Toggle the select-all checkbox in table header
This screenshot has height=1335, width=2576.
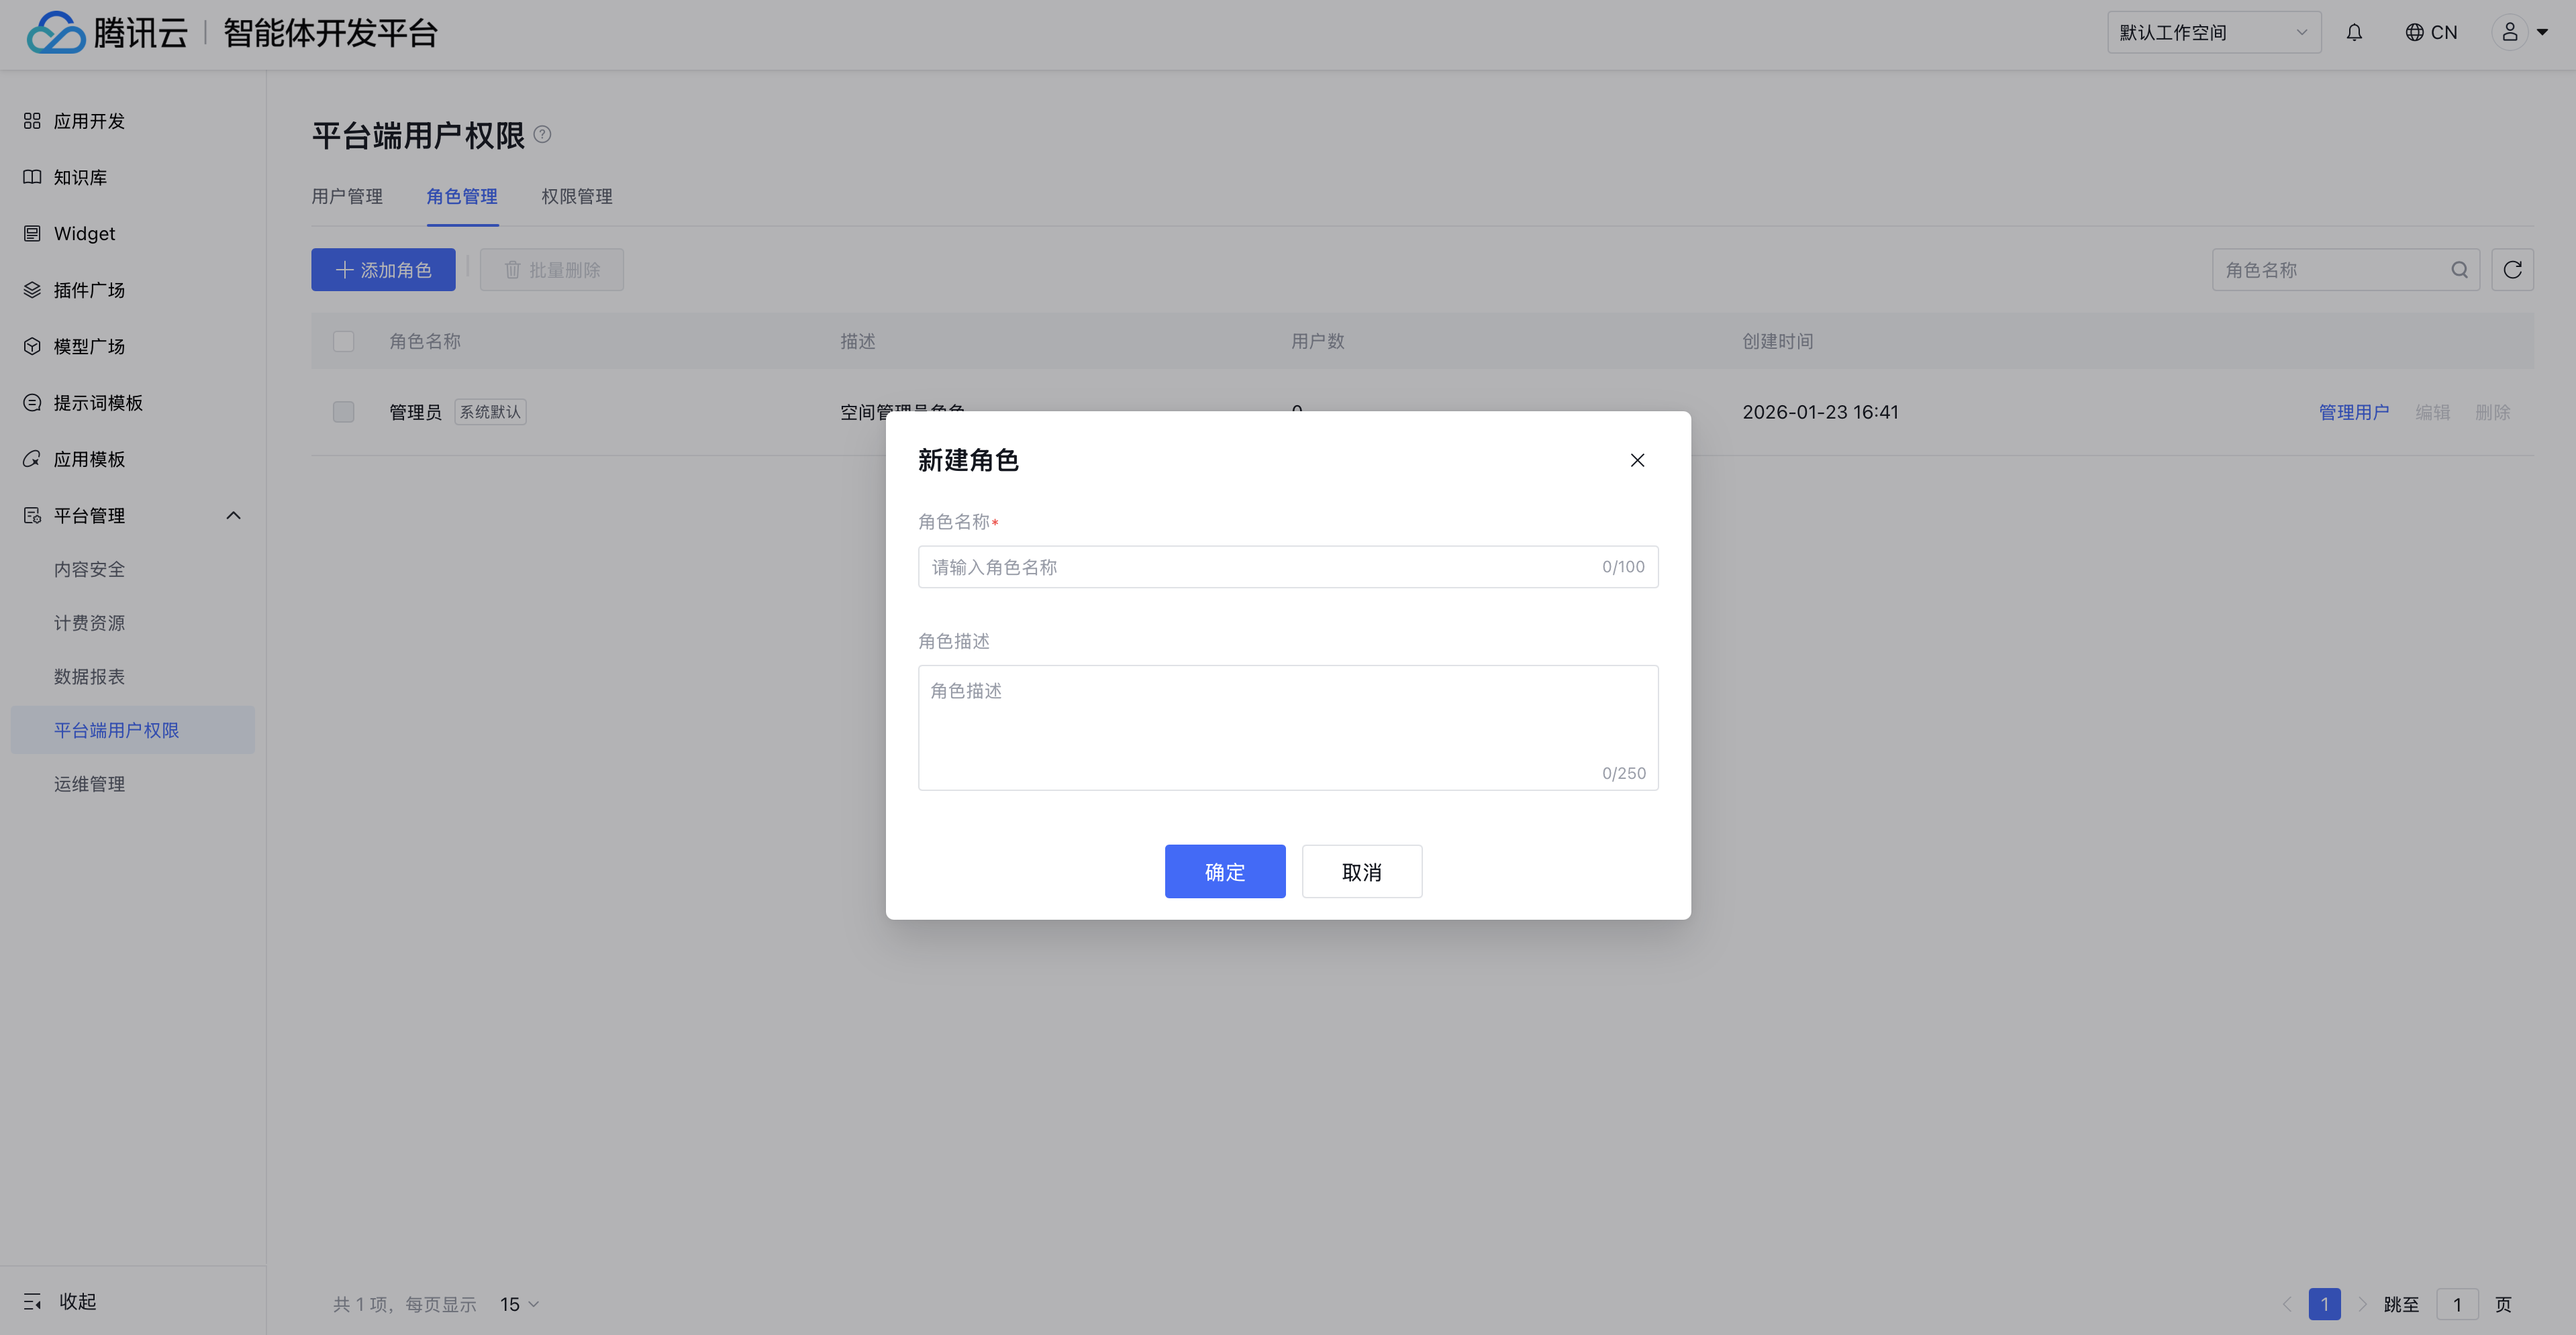(344, 341)
